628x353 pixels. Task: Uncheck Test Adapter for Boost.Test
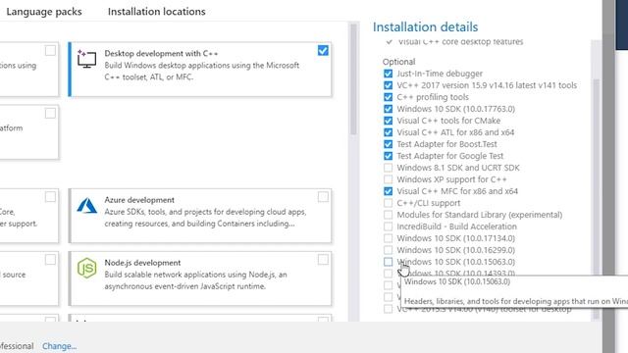tap(388, 144)
